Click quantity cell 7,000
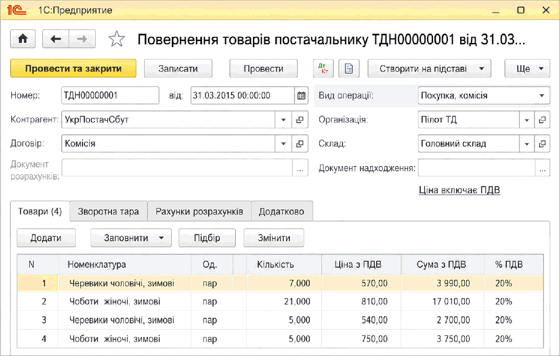 [284, 283]
